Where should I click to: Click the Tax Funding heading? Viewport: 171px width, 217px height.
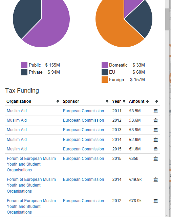pyautogui.click(x=22, y=91)
